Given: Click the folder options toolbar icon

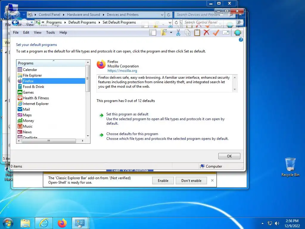Looking at the screenshot, I should 164,33.
